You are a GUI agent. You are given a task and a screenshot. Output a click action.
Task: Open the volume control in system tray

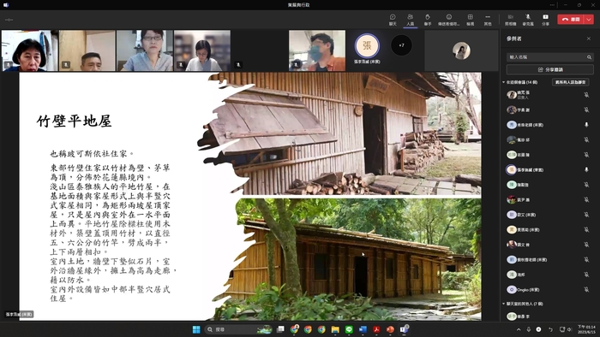click(569, 329)
